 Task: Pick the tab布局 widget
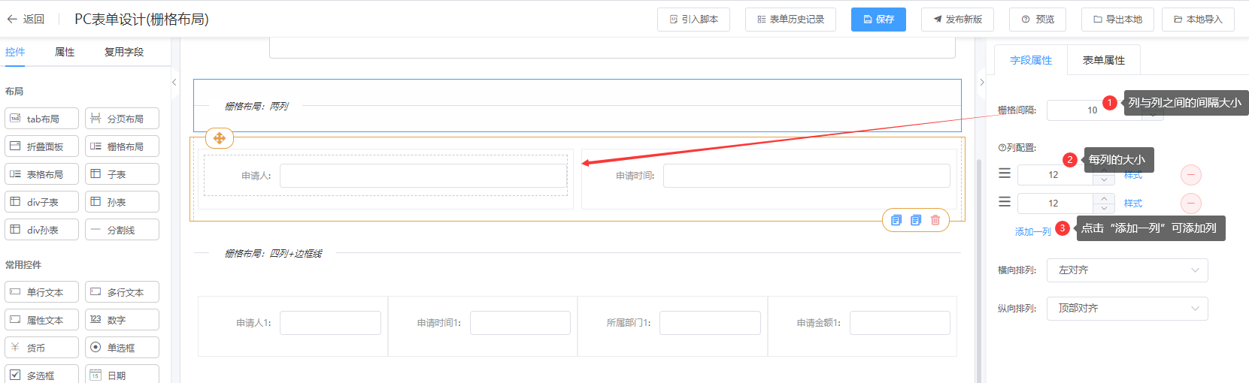coord(41,119)
